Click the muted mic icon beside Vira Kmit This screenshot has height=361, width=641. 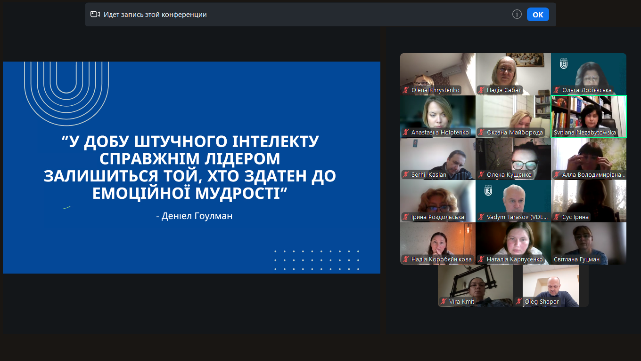443,302
